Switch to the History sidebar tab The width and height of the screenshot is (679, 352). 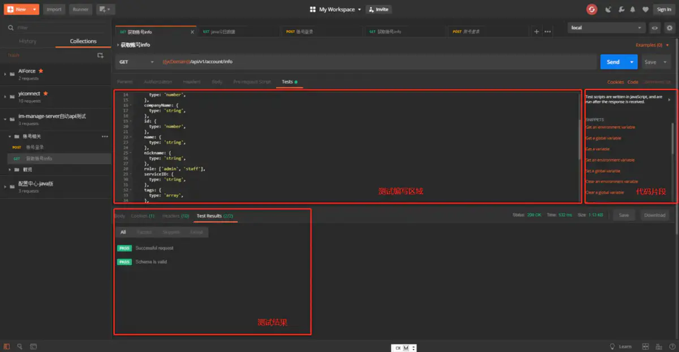(28, 41)
